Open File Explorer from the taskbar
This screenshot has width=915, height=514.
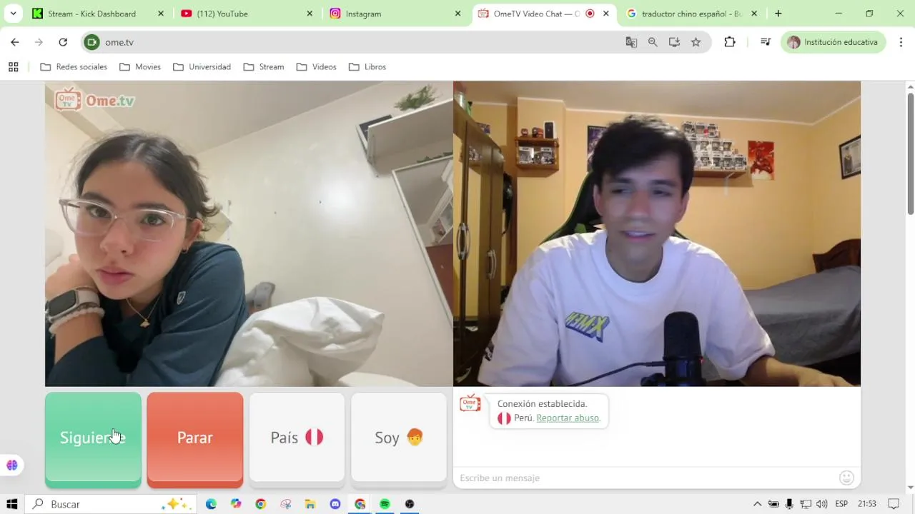(310, 504)
